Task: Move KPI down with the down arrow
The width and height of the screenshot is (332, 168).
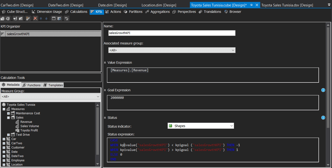Action: (46, 19)
